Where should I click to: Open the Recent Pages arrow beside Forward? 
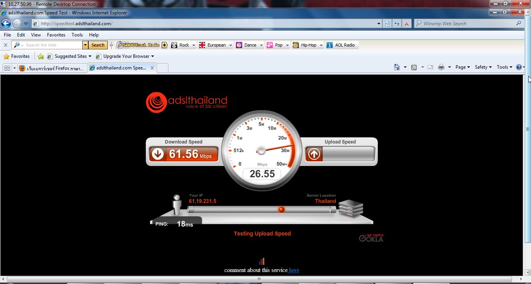coord(26,24)
